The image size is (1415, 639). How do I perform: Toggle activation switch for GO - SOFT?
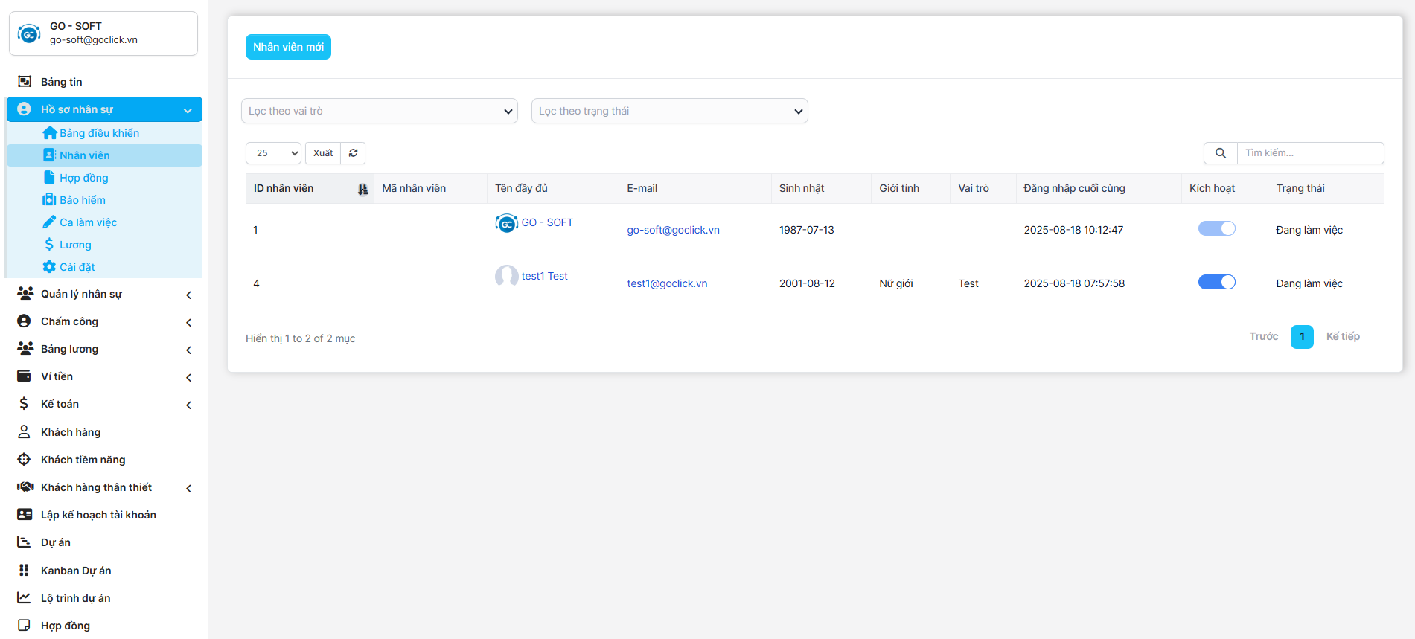(x=1216, y=229)
